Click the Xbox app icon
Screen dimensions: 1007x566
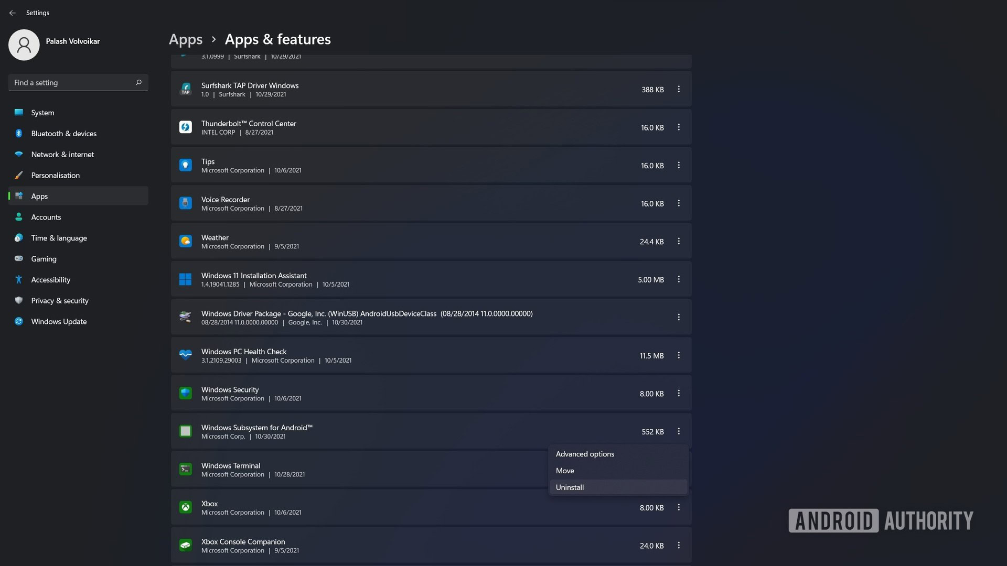pyautogui.click(x=185, y=507)
